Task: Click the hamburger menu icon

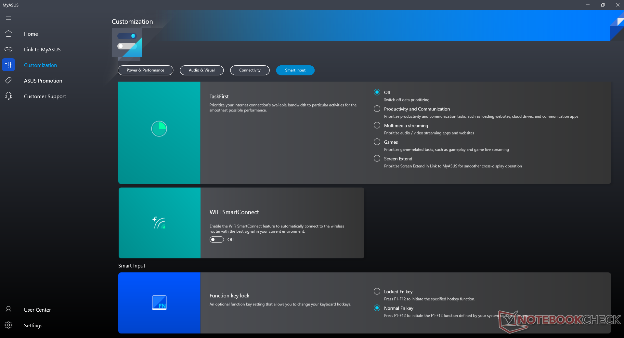Action: click(x=8, y=18)
